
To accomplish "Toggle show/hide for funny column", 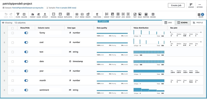I will (26, 33).
